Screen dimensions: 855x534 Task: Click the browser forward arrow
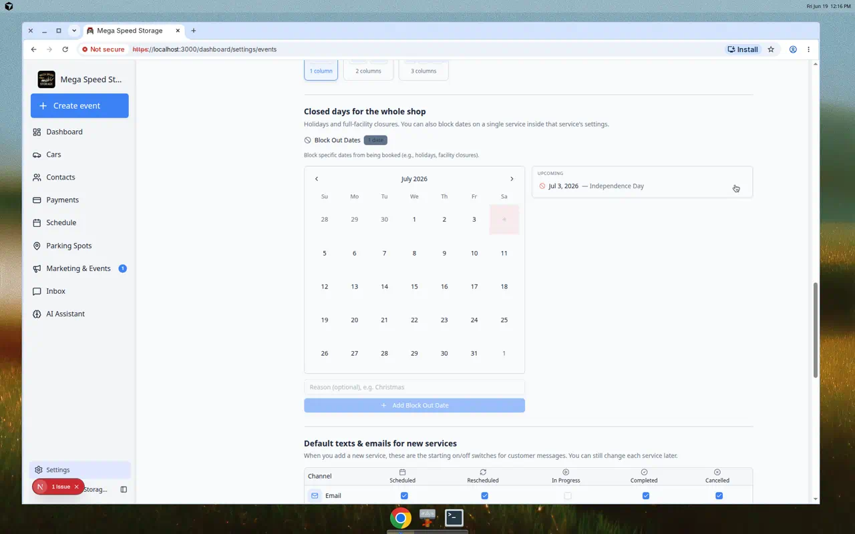[49, 49]
